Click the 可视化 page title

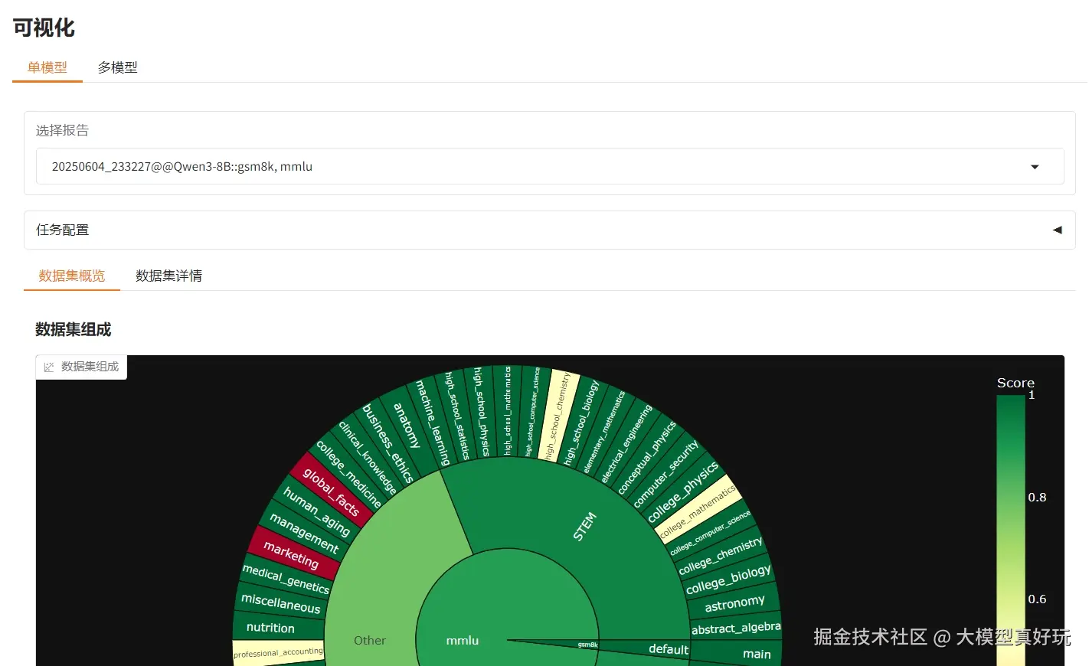pyautogui.click(x=44, y=28)
